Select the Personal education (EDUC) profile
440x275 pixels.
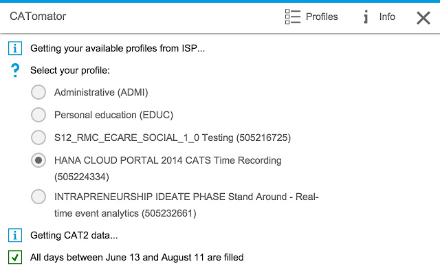38,115
